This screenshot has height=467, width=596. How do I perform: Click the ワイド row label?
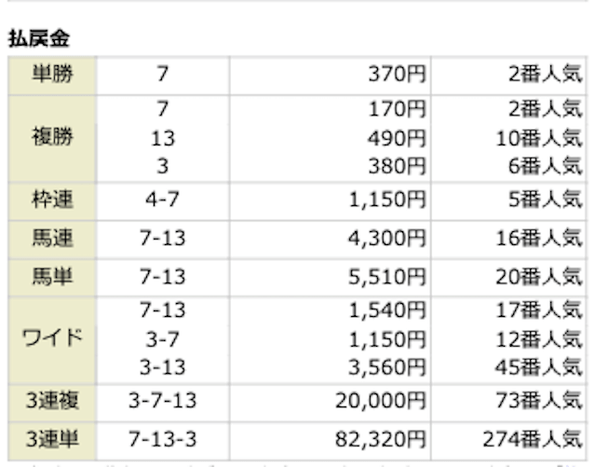tap(52, 337)
